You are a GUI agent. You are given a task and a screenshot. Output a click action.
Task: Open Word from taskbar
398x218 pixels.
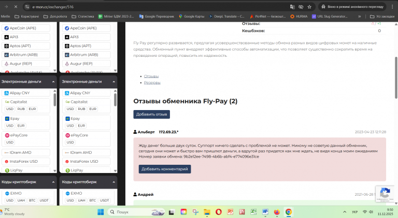(x=265, y=212)
